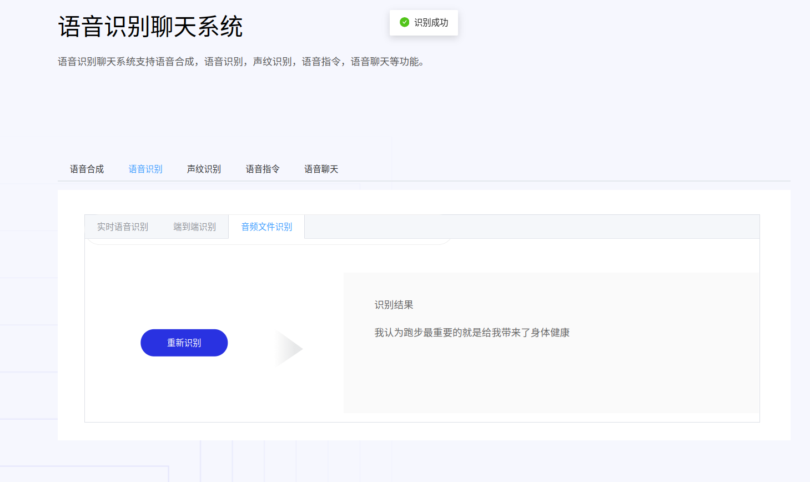Open the 语音合成 tab
Image resolution: width=810 pixels, height=482 pixels.
87,169
